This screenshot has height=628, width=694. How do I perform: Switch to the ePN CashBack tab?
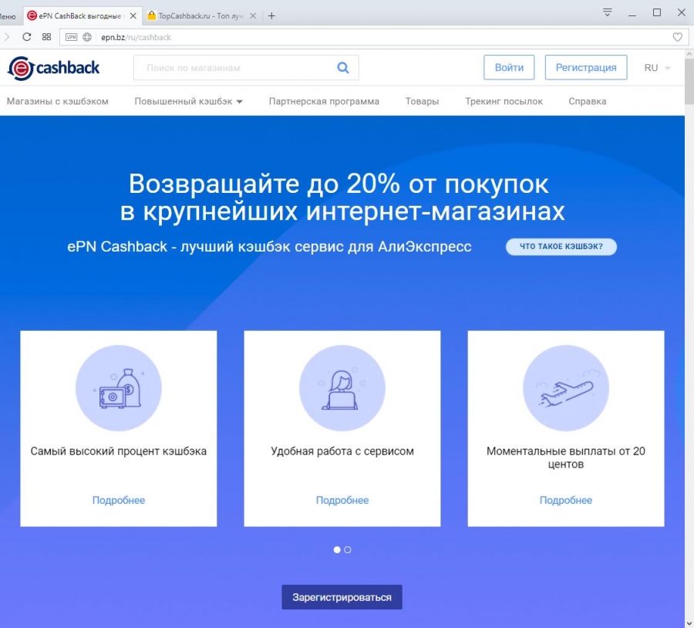click(x=83, y=16)
